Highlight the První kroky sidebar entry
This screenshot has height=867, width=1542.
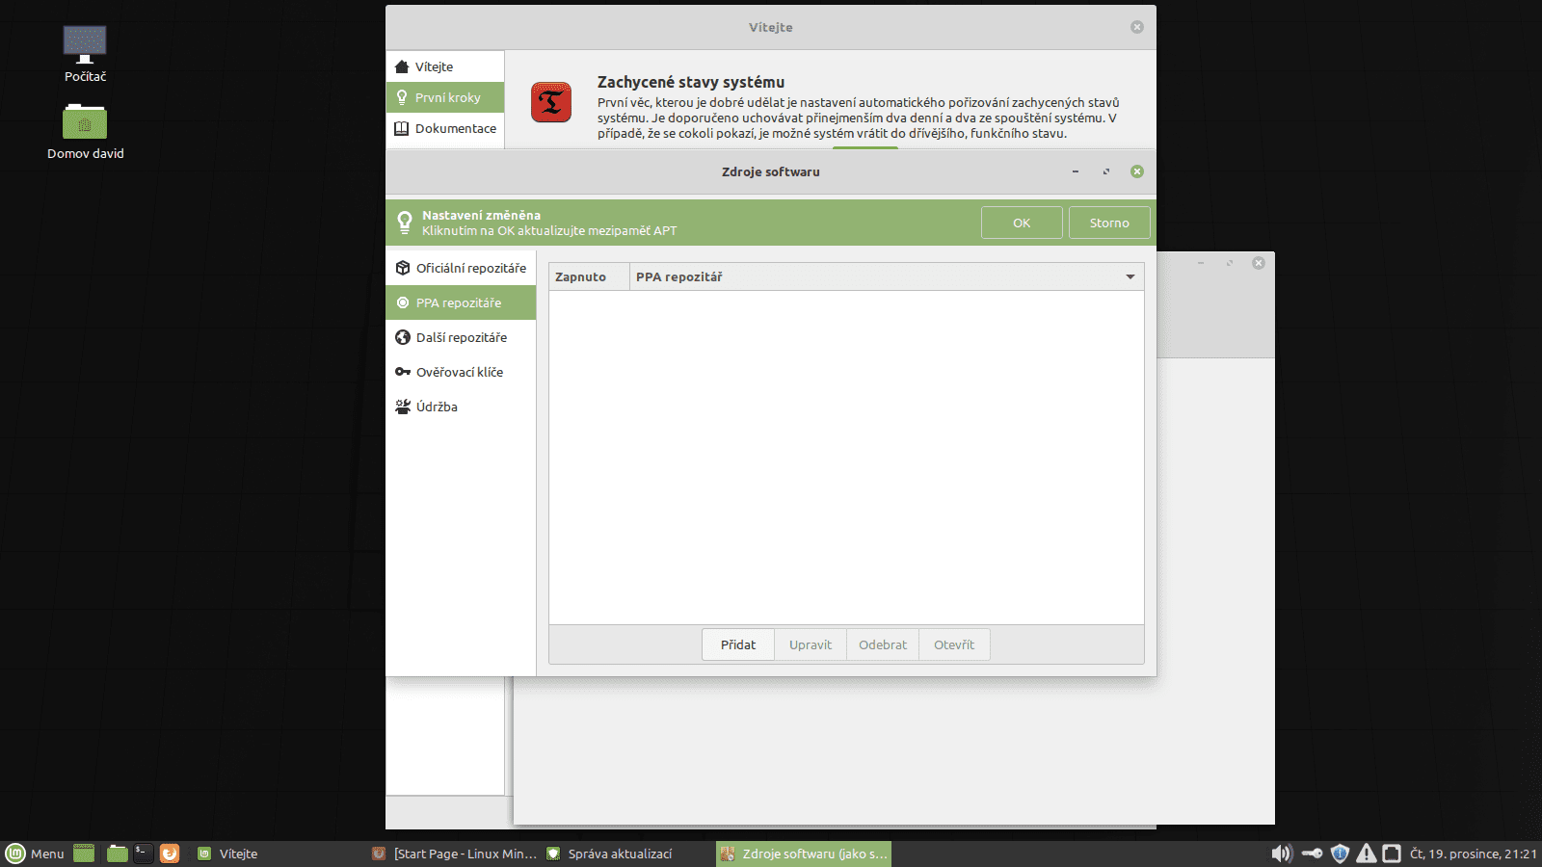pos(444,96)
